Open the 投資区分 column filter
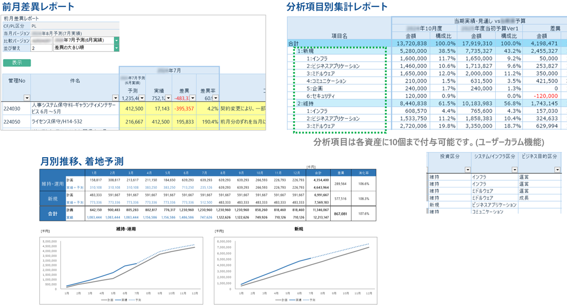The height and width of the screenshot is (305, 567). tap(467, 169)
